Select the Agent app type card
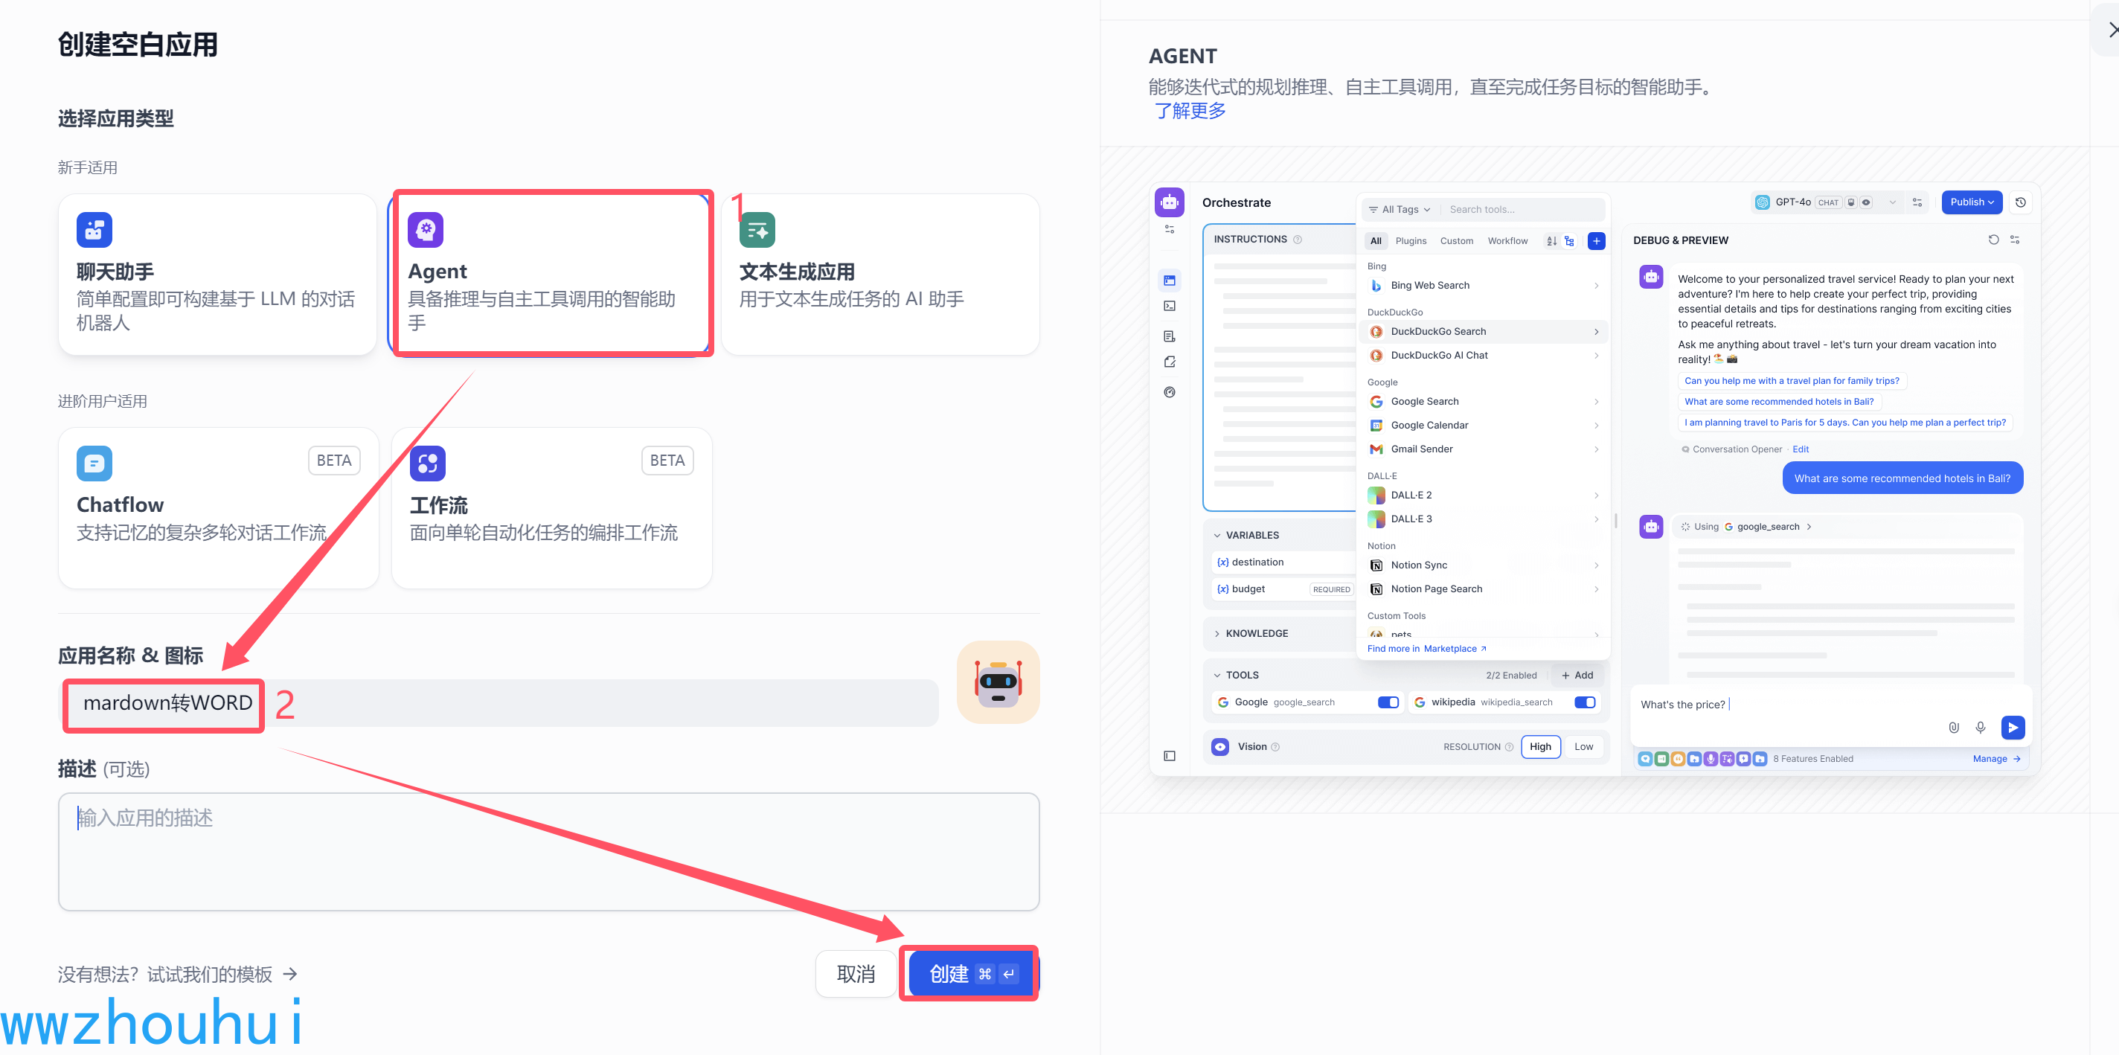This screenshot has width=2119, height=1055. [x=551, y=274]
